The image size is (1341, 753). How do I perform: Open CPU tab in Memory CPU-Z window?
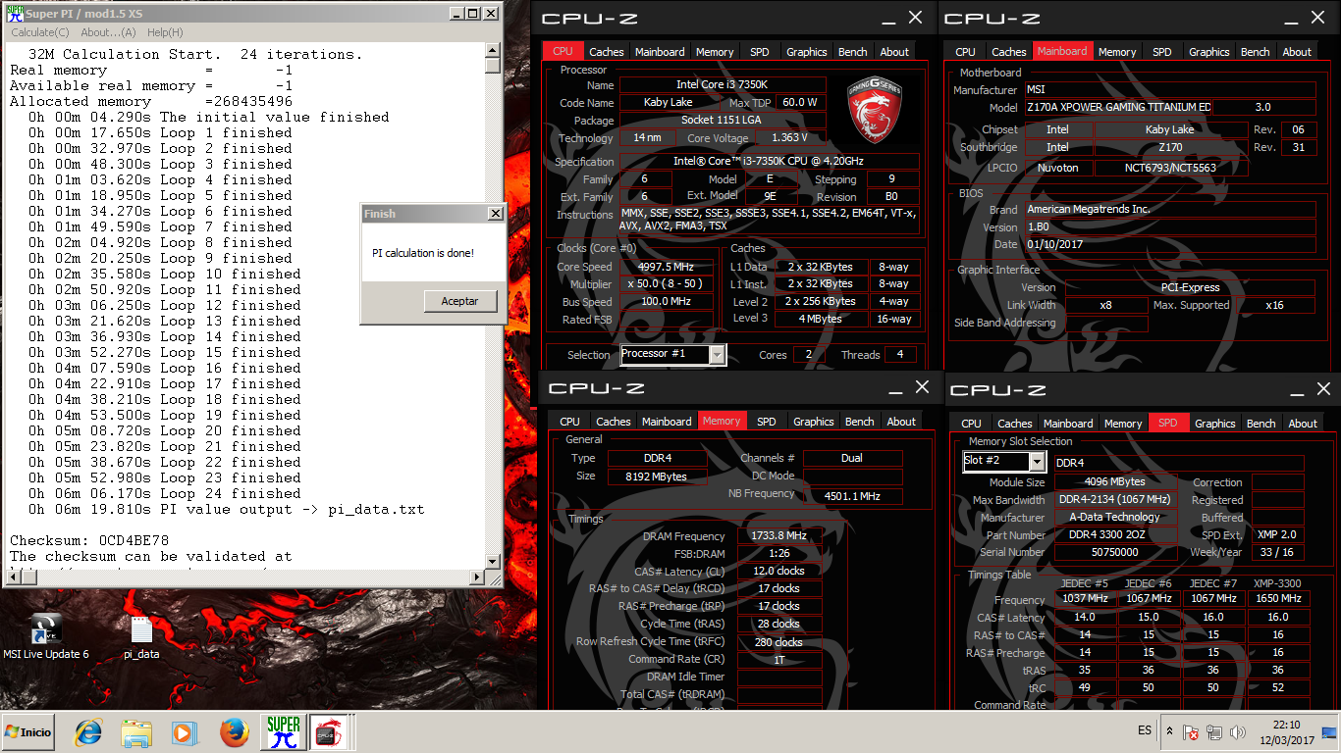coord(569,422)
